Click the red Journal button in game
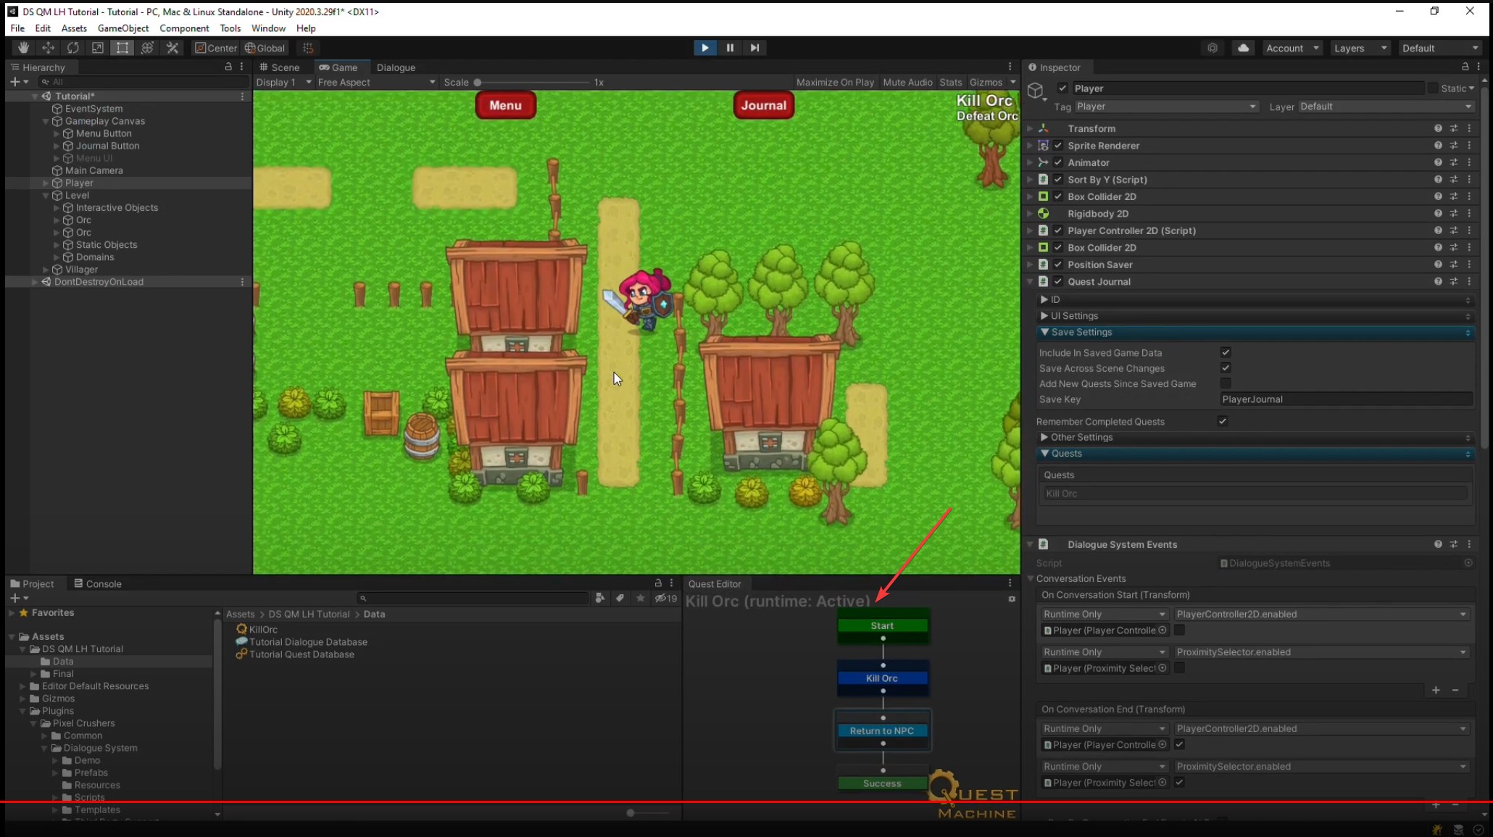 pos(763,105)
